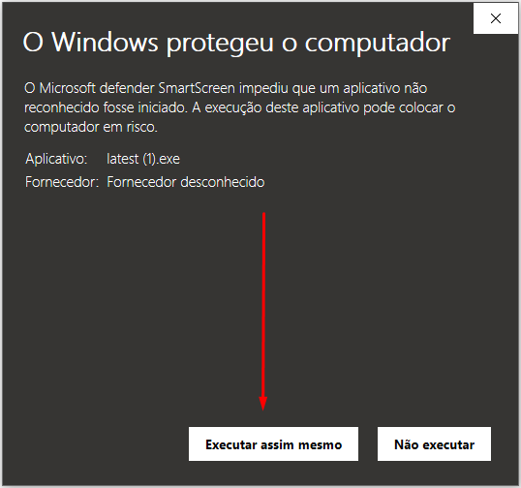This screenshot has height=488, width=521.
Task: Click the word 'protegeu' in the title
Action: 220,45
